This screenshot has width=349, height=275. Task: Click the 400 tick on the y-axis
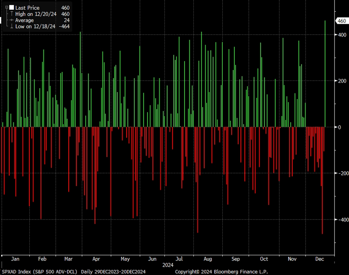click(x=342, y=35)
